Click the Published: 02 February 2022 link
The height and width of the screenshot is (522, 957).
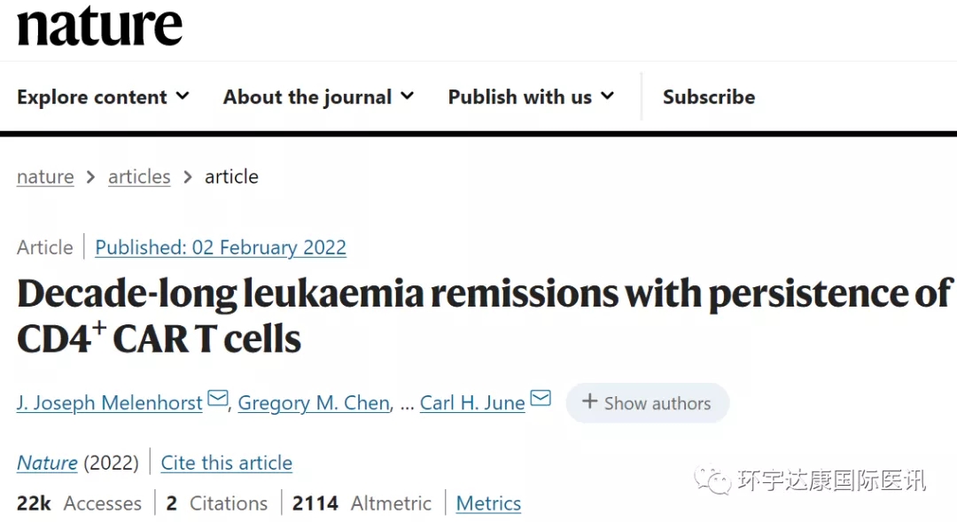pyautogui.click(x=221, y=247)
